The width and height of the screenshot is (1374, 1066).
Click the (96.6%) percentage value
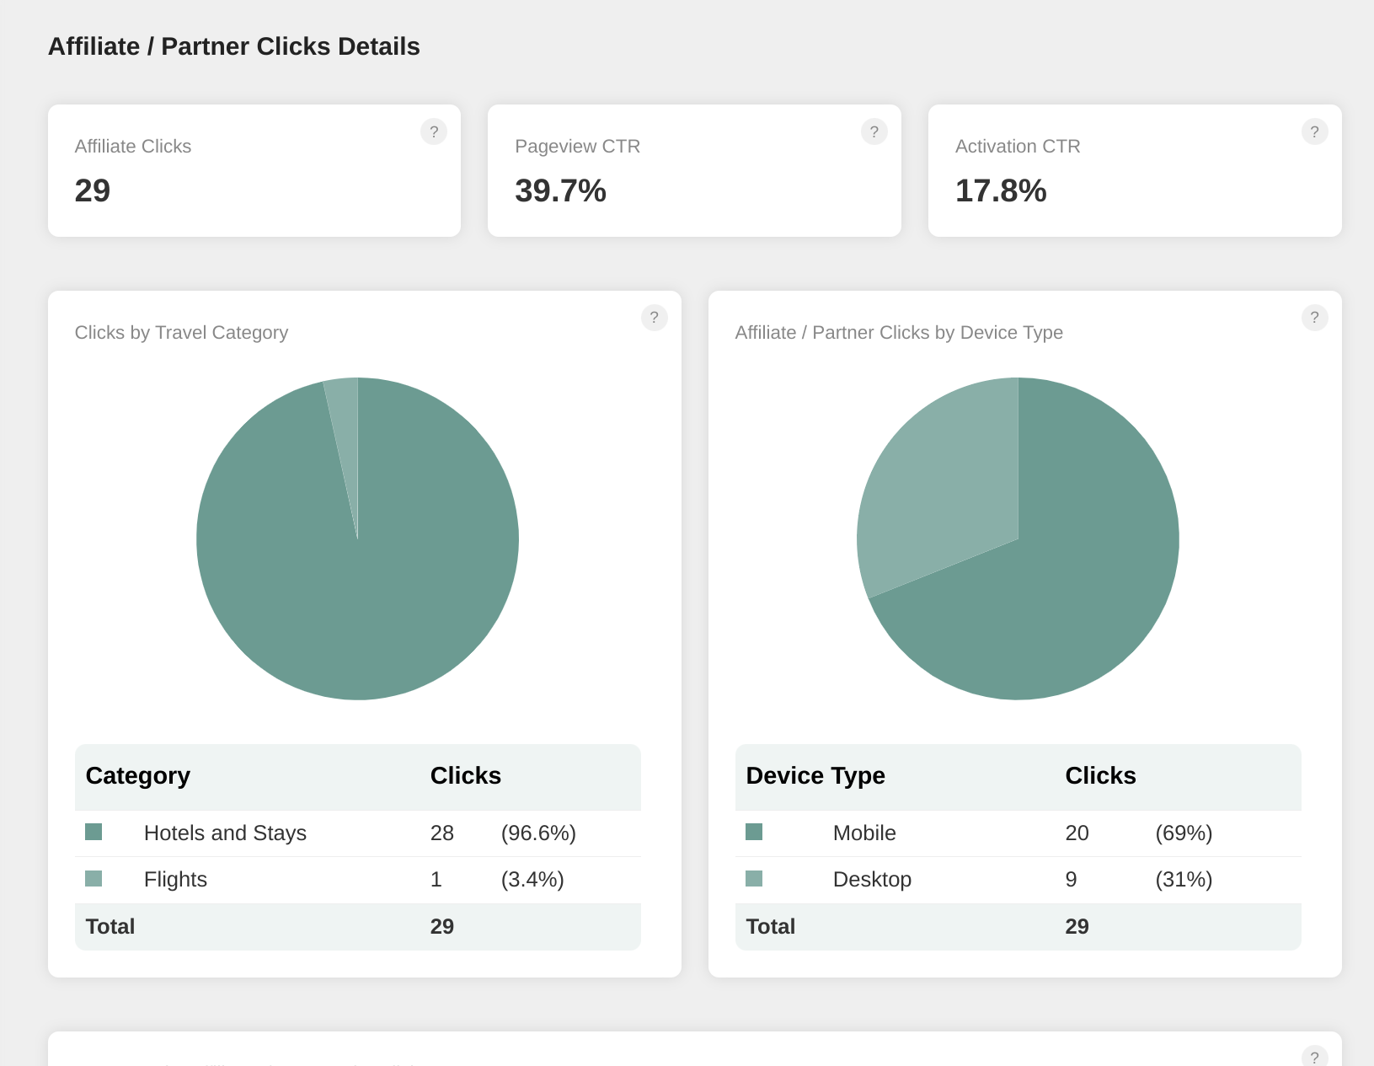(x=538, y=833)
